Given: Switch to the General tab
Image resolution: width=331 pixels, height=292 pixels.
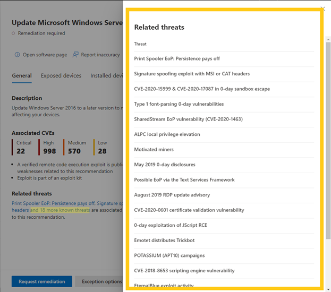Looking at the screenshot, I should pos(22,76).
